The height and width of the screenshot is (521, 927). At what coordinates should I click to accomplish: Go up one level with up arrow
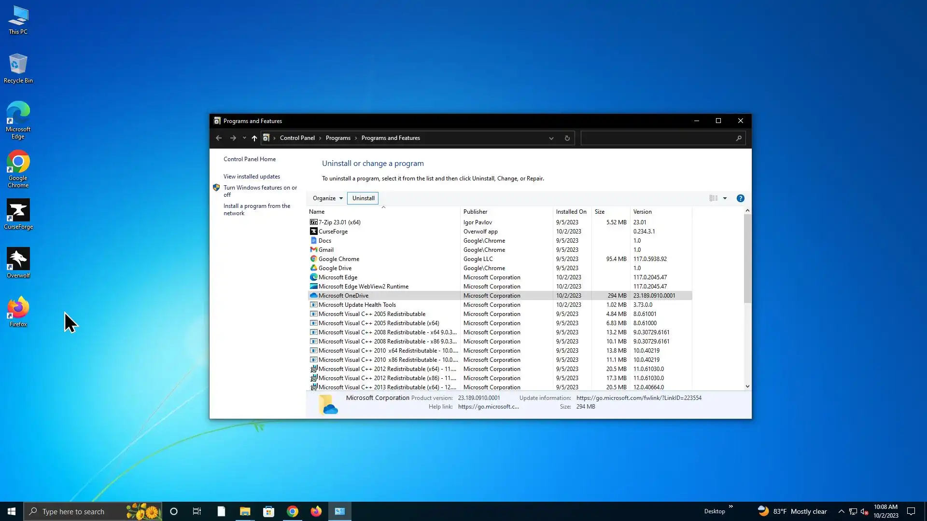tap(254, 138)
